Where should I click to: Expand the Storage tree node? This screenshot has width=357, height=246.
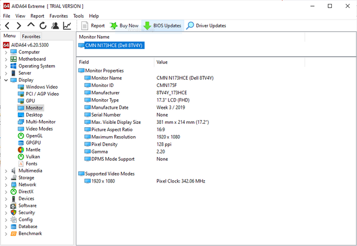click(x=6, y=178)
